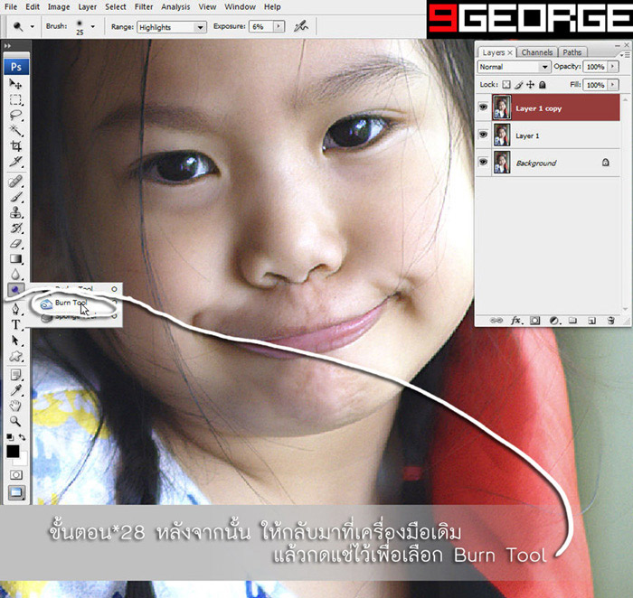This screenshot has width=633, height=598.
Task: Select the Rectangular Marquee tool
Action: pyautogui.click(x=15, y=99)
